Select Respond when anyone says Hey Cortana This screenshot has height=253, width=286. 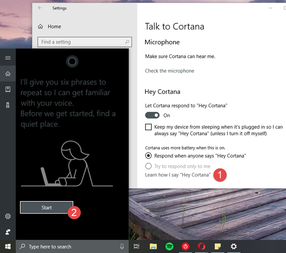point(148,156)
